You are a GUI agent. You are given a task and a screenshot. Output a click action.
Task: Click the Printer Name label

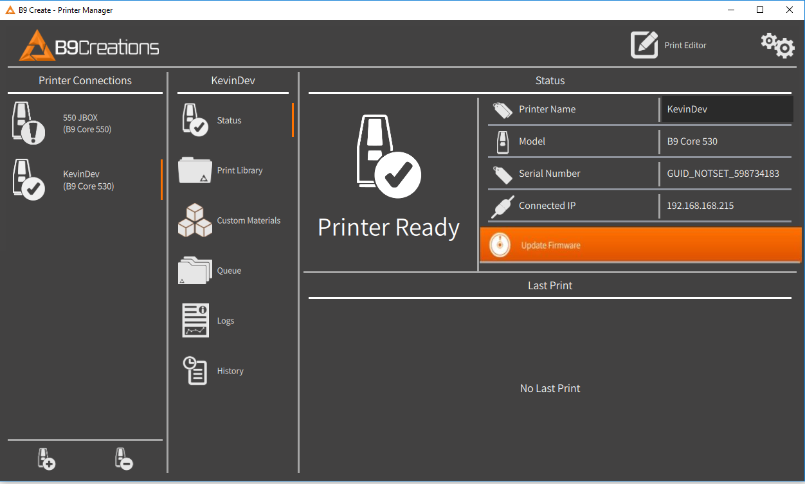tap(548, 109)
